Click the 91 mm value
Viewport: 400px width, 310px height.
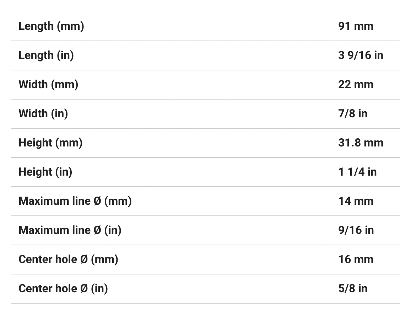[356, 26]
